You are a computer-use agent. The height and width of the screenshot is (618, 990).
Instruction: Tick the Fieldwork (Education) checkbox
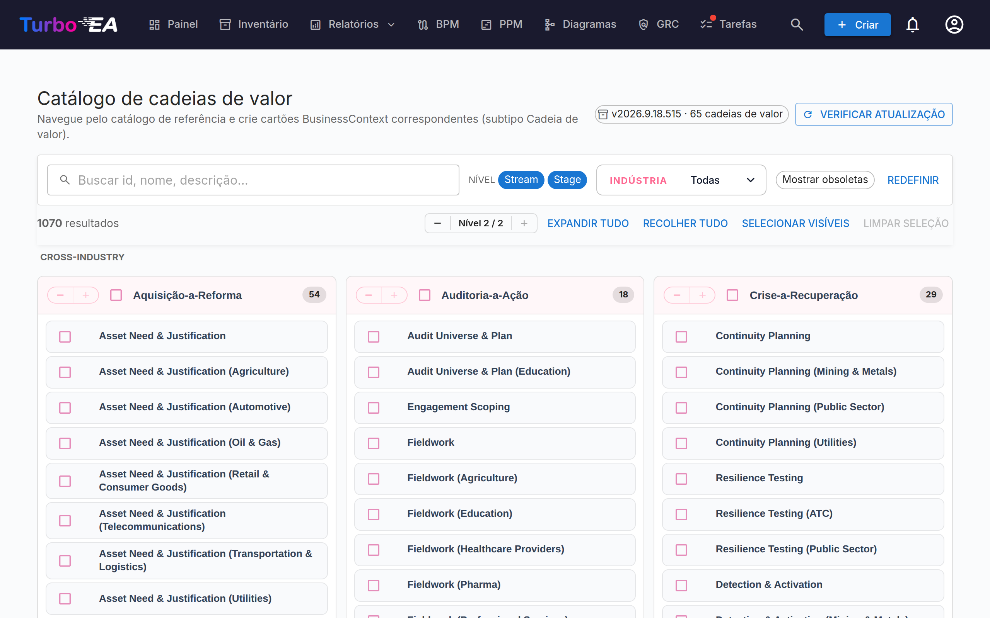pos(374,514)
